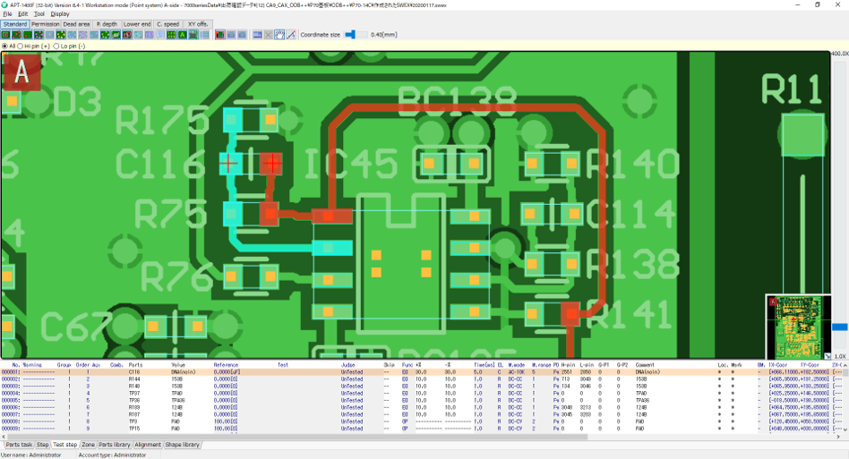
Task: Select the table row for part R148
Action: [x=423, y=387]
